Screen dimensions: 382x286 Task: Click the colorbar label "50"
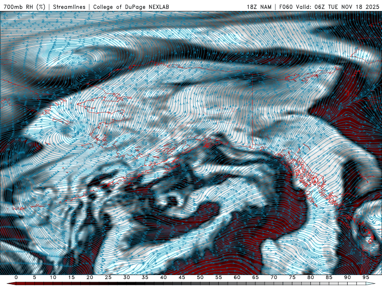(200, 277)
